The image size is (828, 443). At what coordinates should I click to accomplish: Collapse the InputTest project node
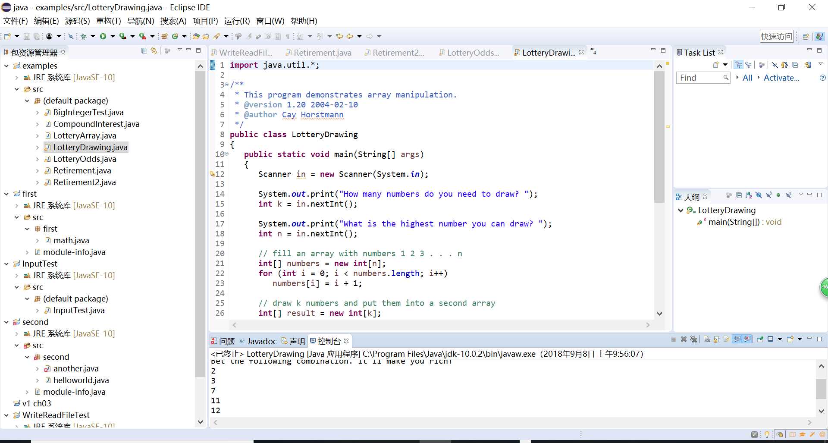click(6, 264)
